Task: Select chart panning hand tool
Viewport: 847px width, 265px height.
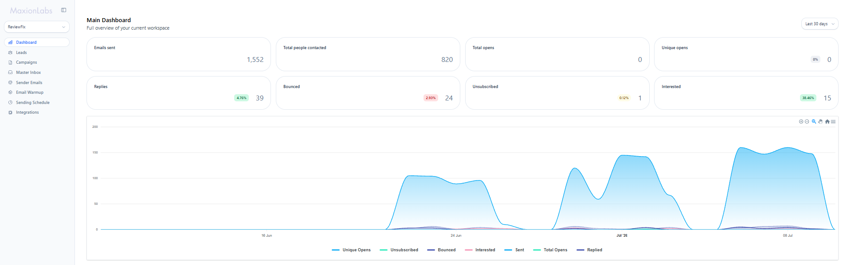Action: tap(820, 122)
